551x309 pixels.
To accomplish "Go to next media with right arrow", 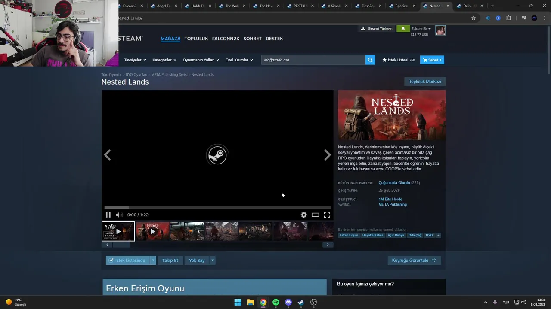I will (327, 155).
